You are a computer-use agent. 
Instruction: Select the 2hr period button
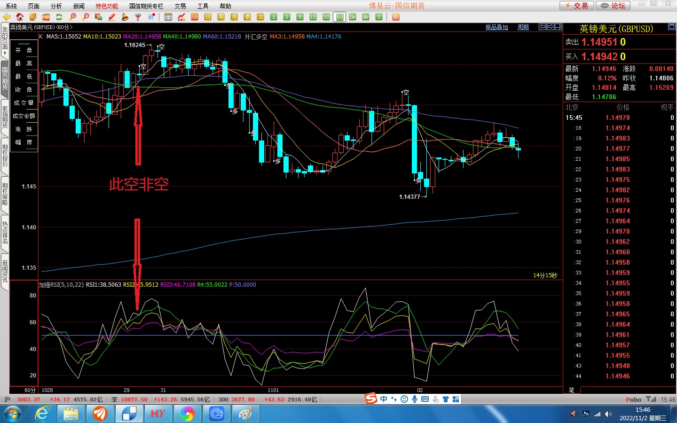[353, 17]
